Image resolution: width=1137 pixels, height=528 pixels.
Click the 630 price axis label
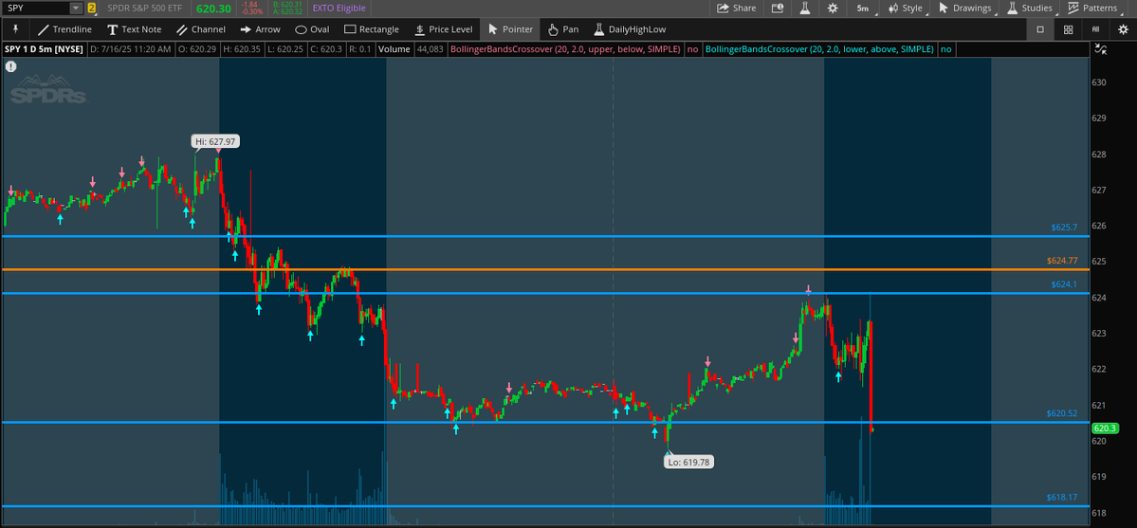1098,82
